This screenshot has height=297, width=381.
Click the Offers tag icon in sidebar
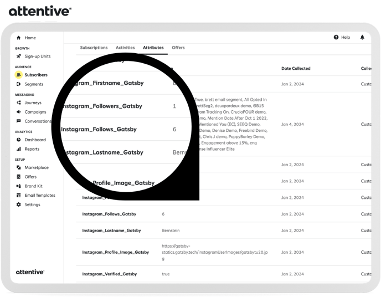pyautogui.click(x=18, y=177)
